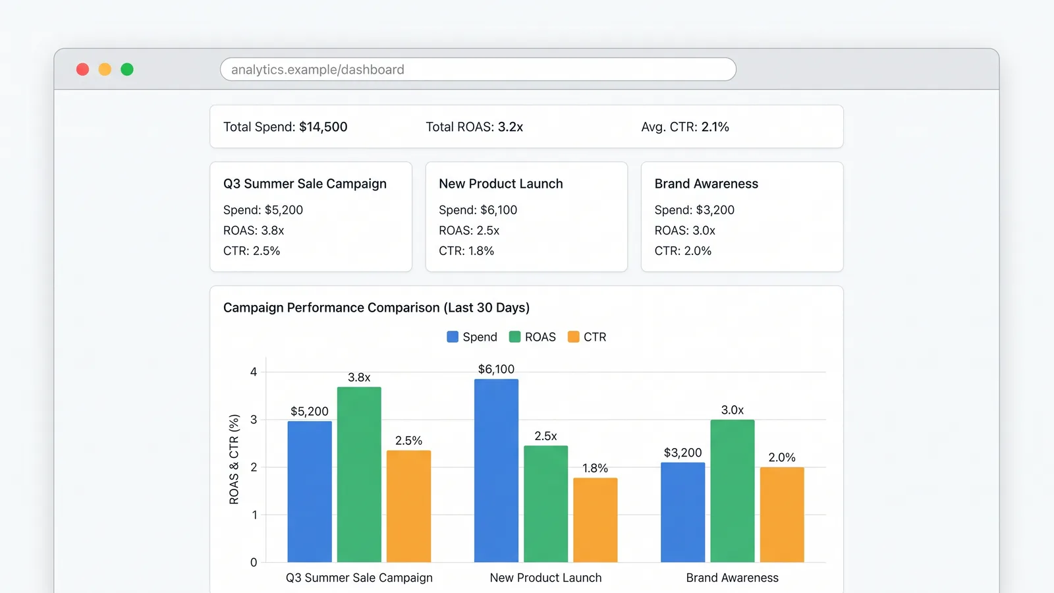Click ROAS: 3.0x in Brand Awareness card
The width and height of the screenshot is (1054, 593).
point(685,230)
